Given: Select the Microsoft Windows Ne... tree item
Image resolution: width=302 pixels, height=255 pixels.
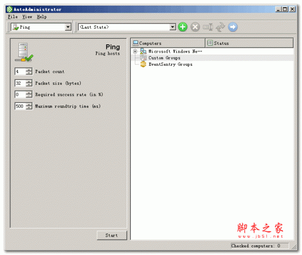Looking at the screenshot, I should tap(175, 52).
